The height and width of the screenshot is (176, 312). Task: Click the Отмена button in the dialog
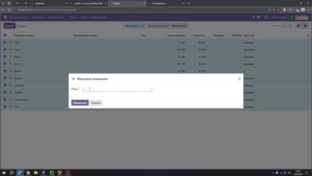click(x=96, y=103)
